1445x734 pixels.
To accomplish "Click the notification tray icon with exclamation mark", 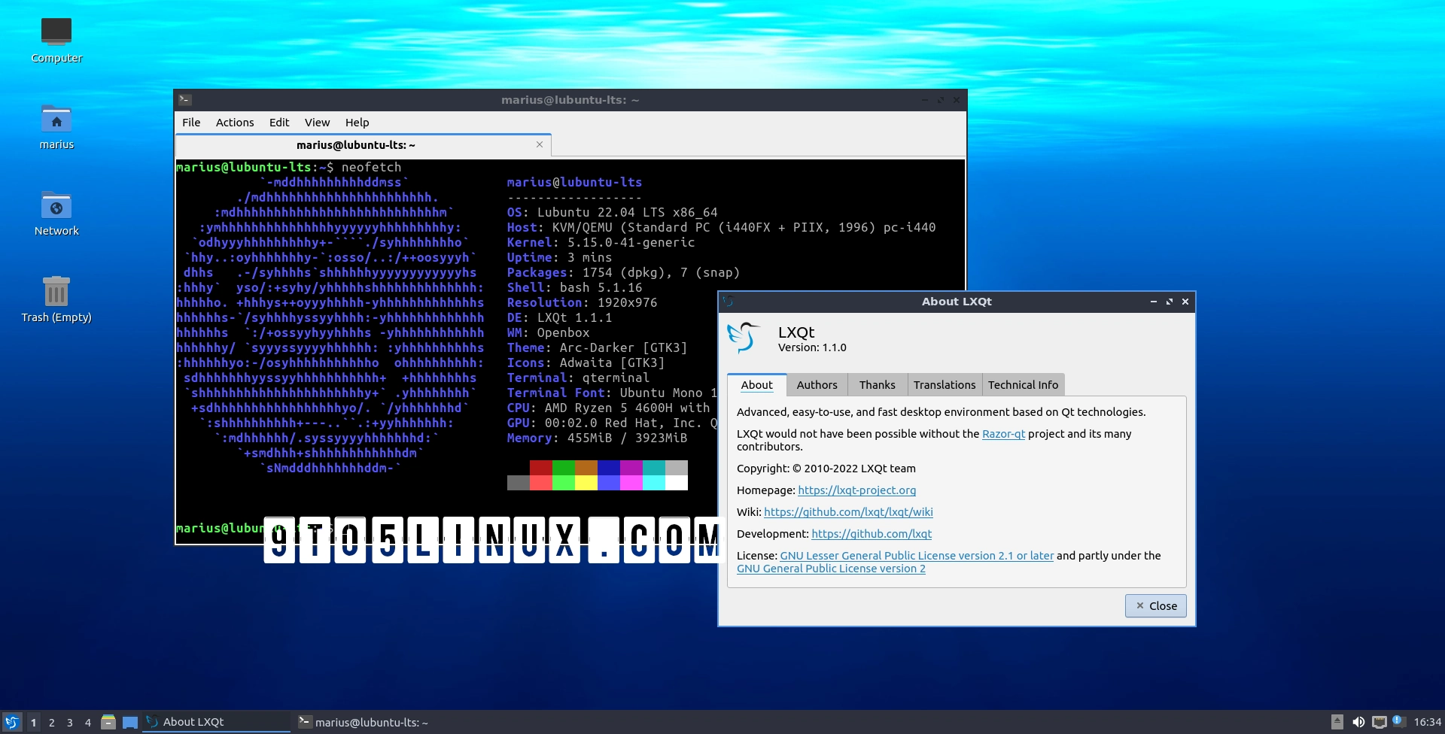I will 1398,722.
